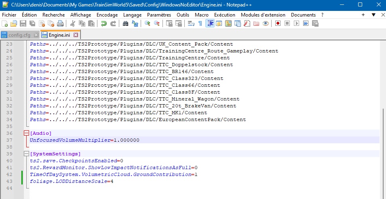Open the document list dropdown arrow
Viewport: 386px width, 199px height.
click(373, 15)
